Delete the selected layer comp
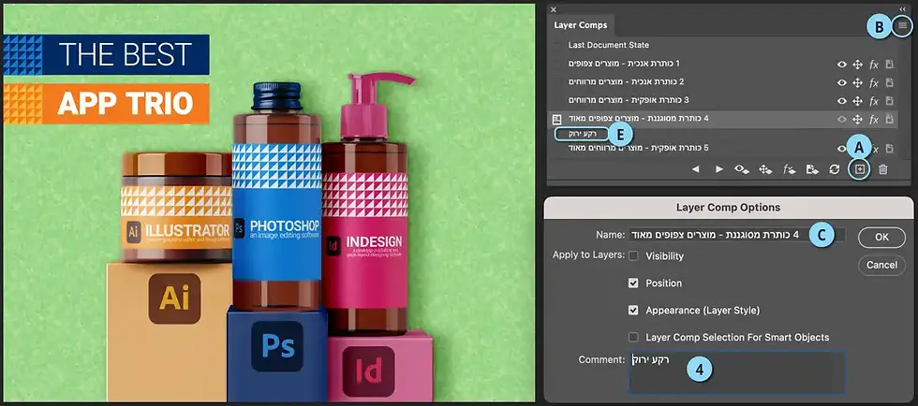The width and height of the screenshot is (918, 406). click(883, 169)
